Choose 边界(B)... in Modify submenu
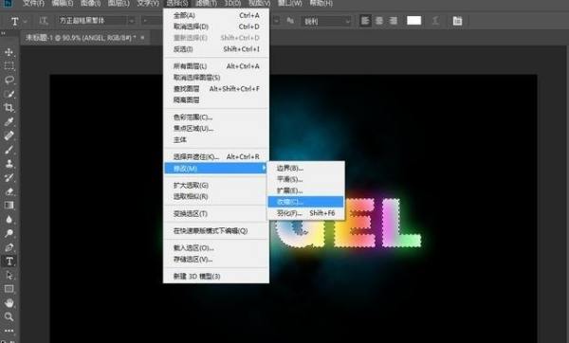The image size is (569, 343). coord(305,168)
